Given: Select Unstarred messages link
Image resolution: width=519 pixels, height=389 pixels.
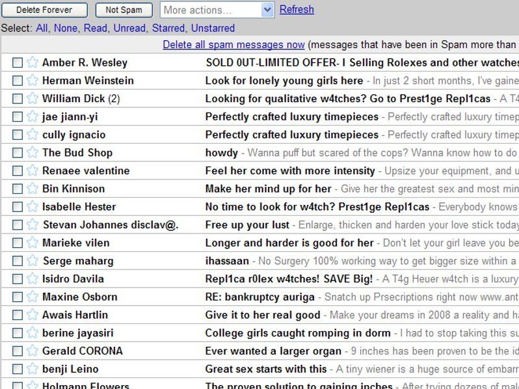Looking at the screenshot, I should [213, 28].
